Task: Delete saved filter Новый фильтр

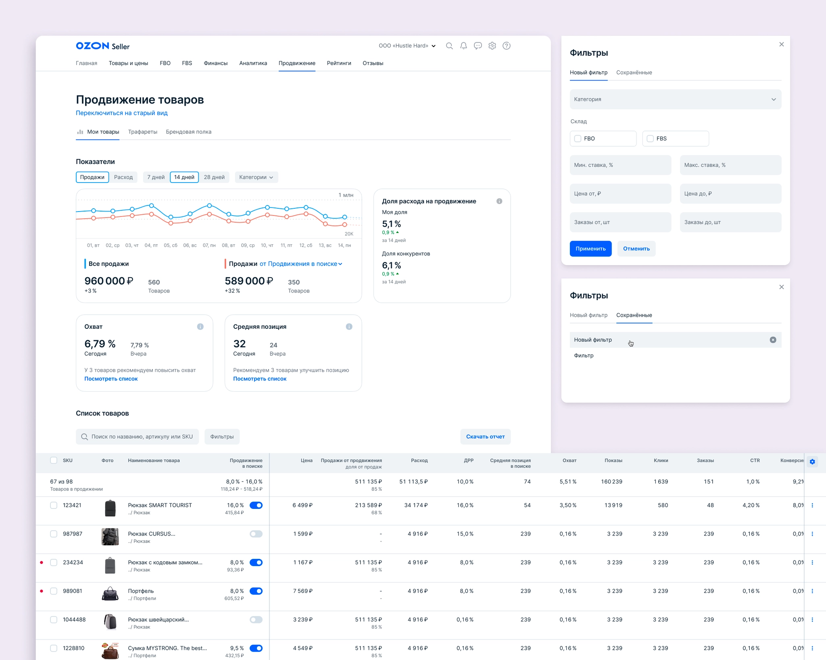Action: point(773,340)
